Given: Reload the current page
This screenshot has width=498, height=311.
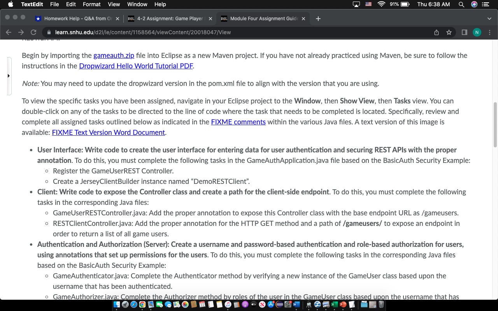Looking at the screenshot, I should click(x=33, y=32).
